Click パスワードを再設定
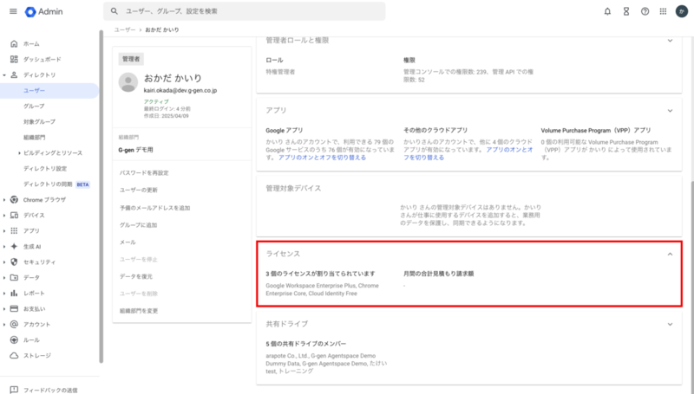Screen dimensions: 694x394 pos(144,172)
